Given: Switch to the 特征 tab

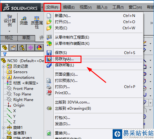Looking at the screenshot, I should 9,38.
